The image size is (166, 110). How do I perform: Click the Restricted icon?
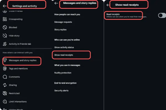tap(5, 93)
